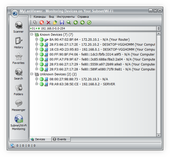Image resolution: width=170 pixels, height=157 pixels.
Task: Select the Unknown Devices (2) (2) row
Action: click(58, 74)
